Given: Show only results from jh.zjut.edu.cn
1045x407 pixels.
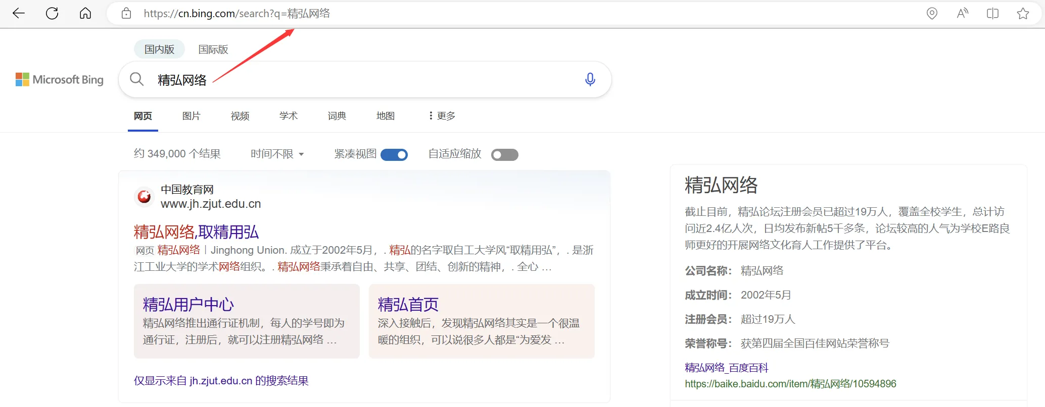Looking at the screenshot, I should [221, 381].
